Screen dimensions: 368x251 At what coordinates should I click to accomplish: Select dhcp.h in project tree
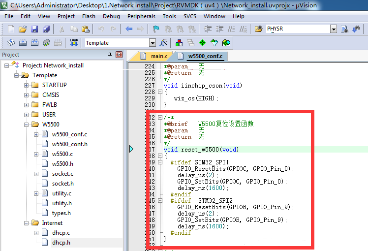61,243
